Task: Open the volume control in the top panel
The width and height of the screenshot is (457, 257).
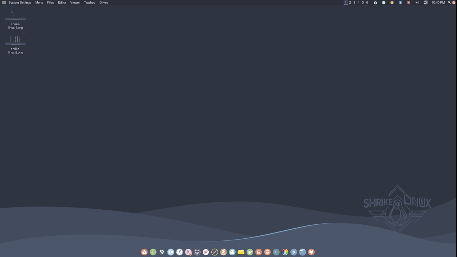Action: click(x=417, y=3)
